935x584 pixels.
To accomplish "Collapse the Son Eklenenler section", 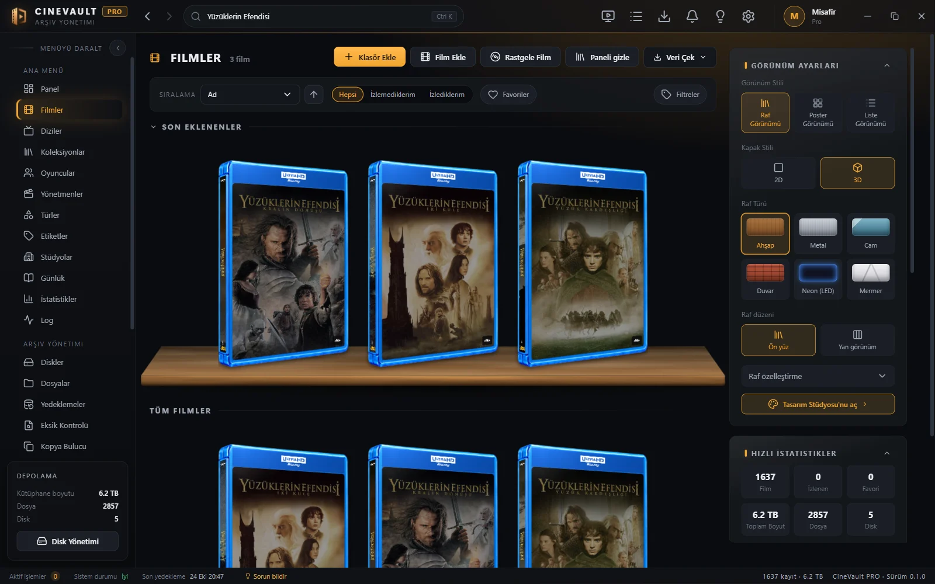I will pos(153,127).
